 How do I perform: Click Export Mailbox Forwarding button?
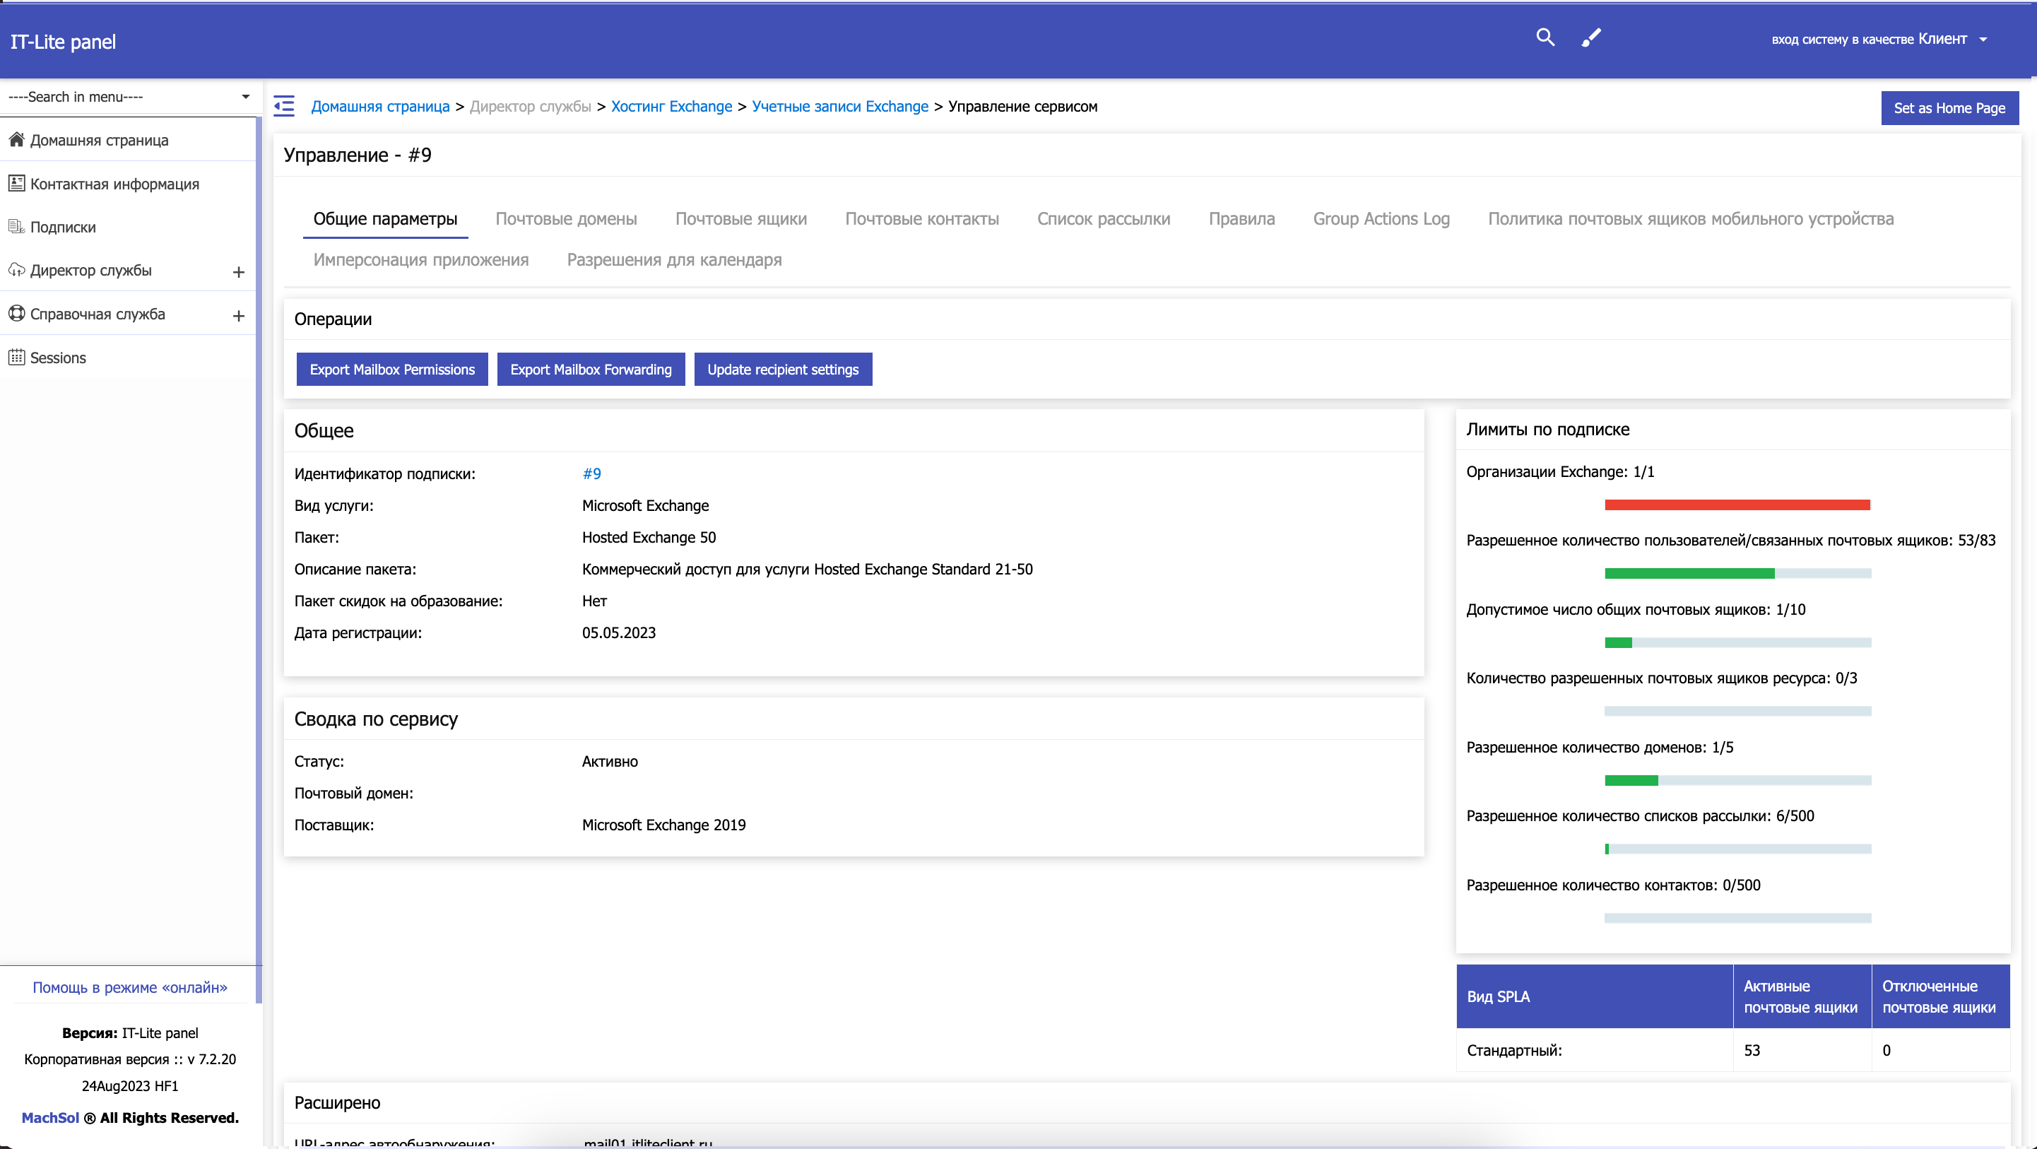click(591, 370)
